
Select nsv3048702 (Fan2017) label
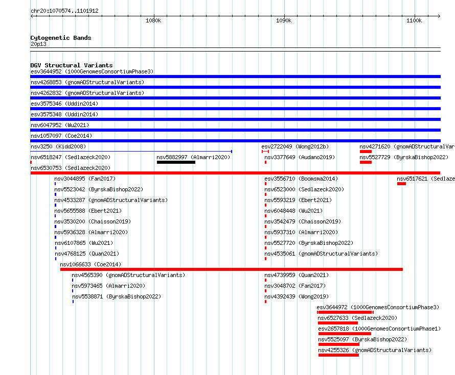pos(295,286)
